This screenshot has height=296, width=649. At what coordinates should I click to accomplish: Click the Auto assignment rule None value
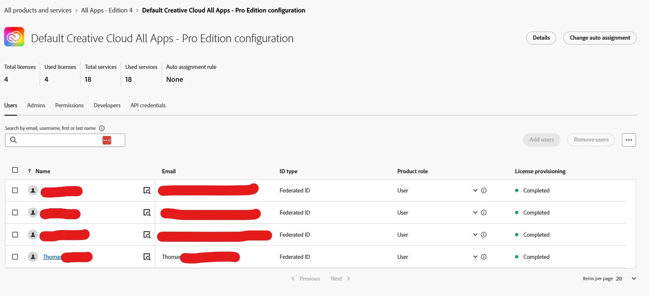click(x=174, y=79)
